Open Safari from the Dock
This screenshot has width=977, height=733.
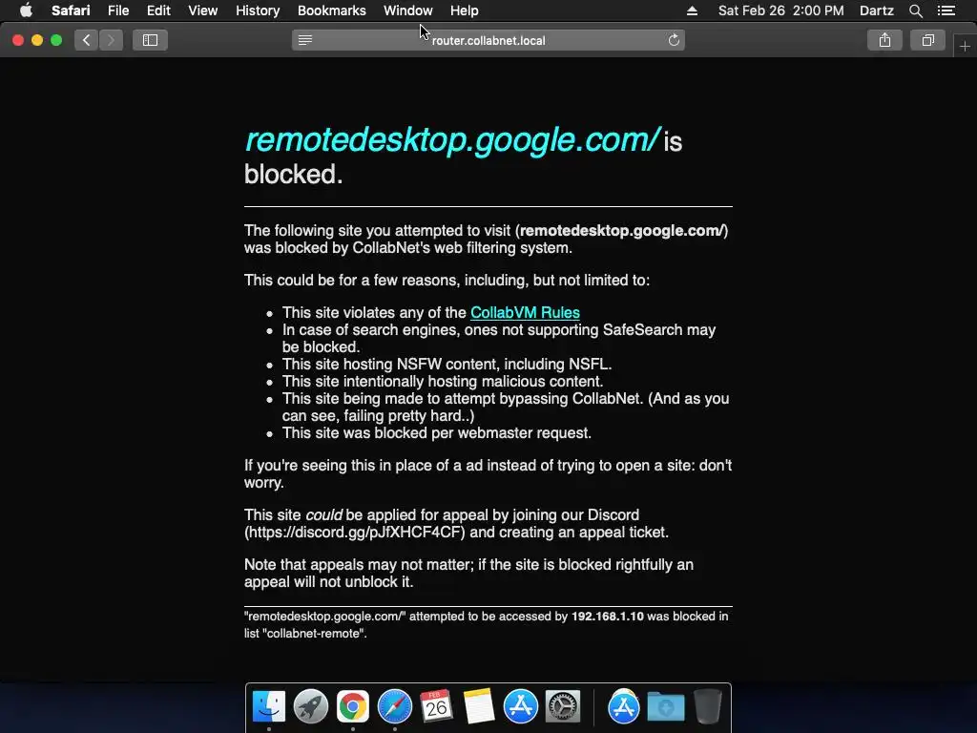394,707
